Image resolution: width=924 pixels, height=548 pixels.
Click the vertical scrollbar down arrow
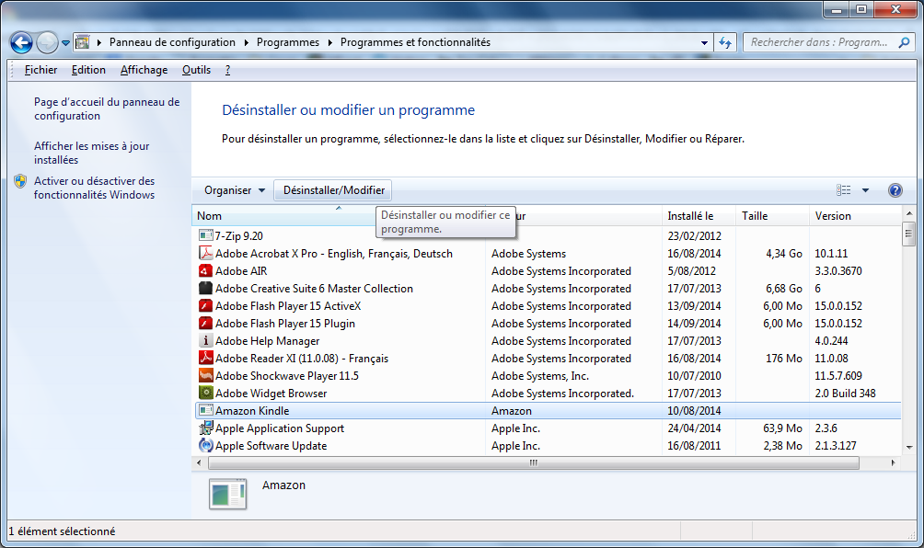(x=908, y=448)
